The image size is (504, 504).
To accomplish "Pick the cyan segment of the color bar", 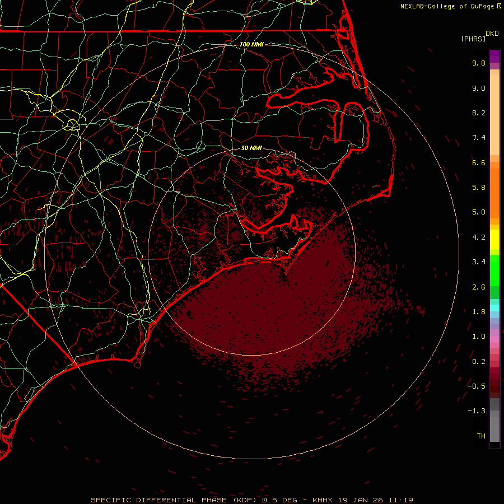I will click(494, 308).
